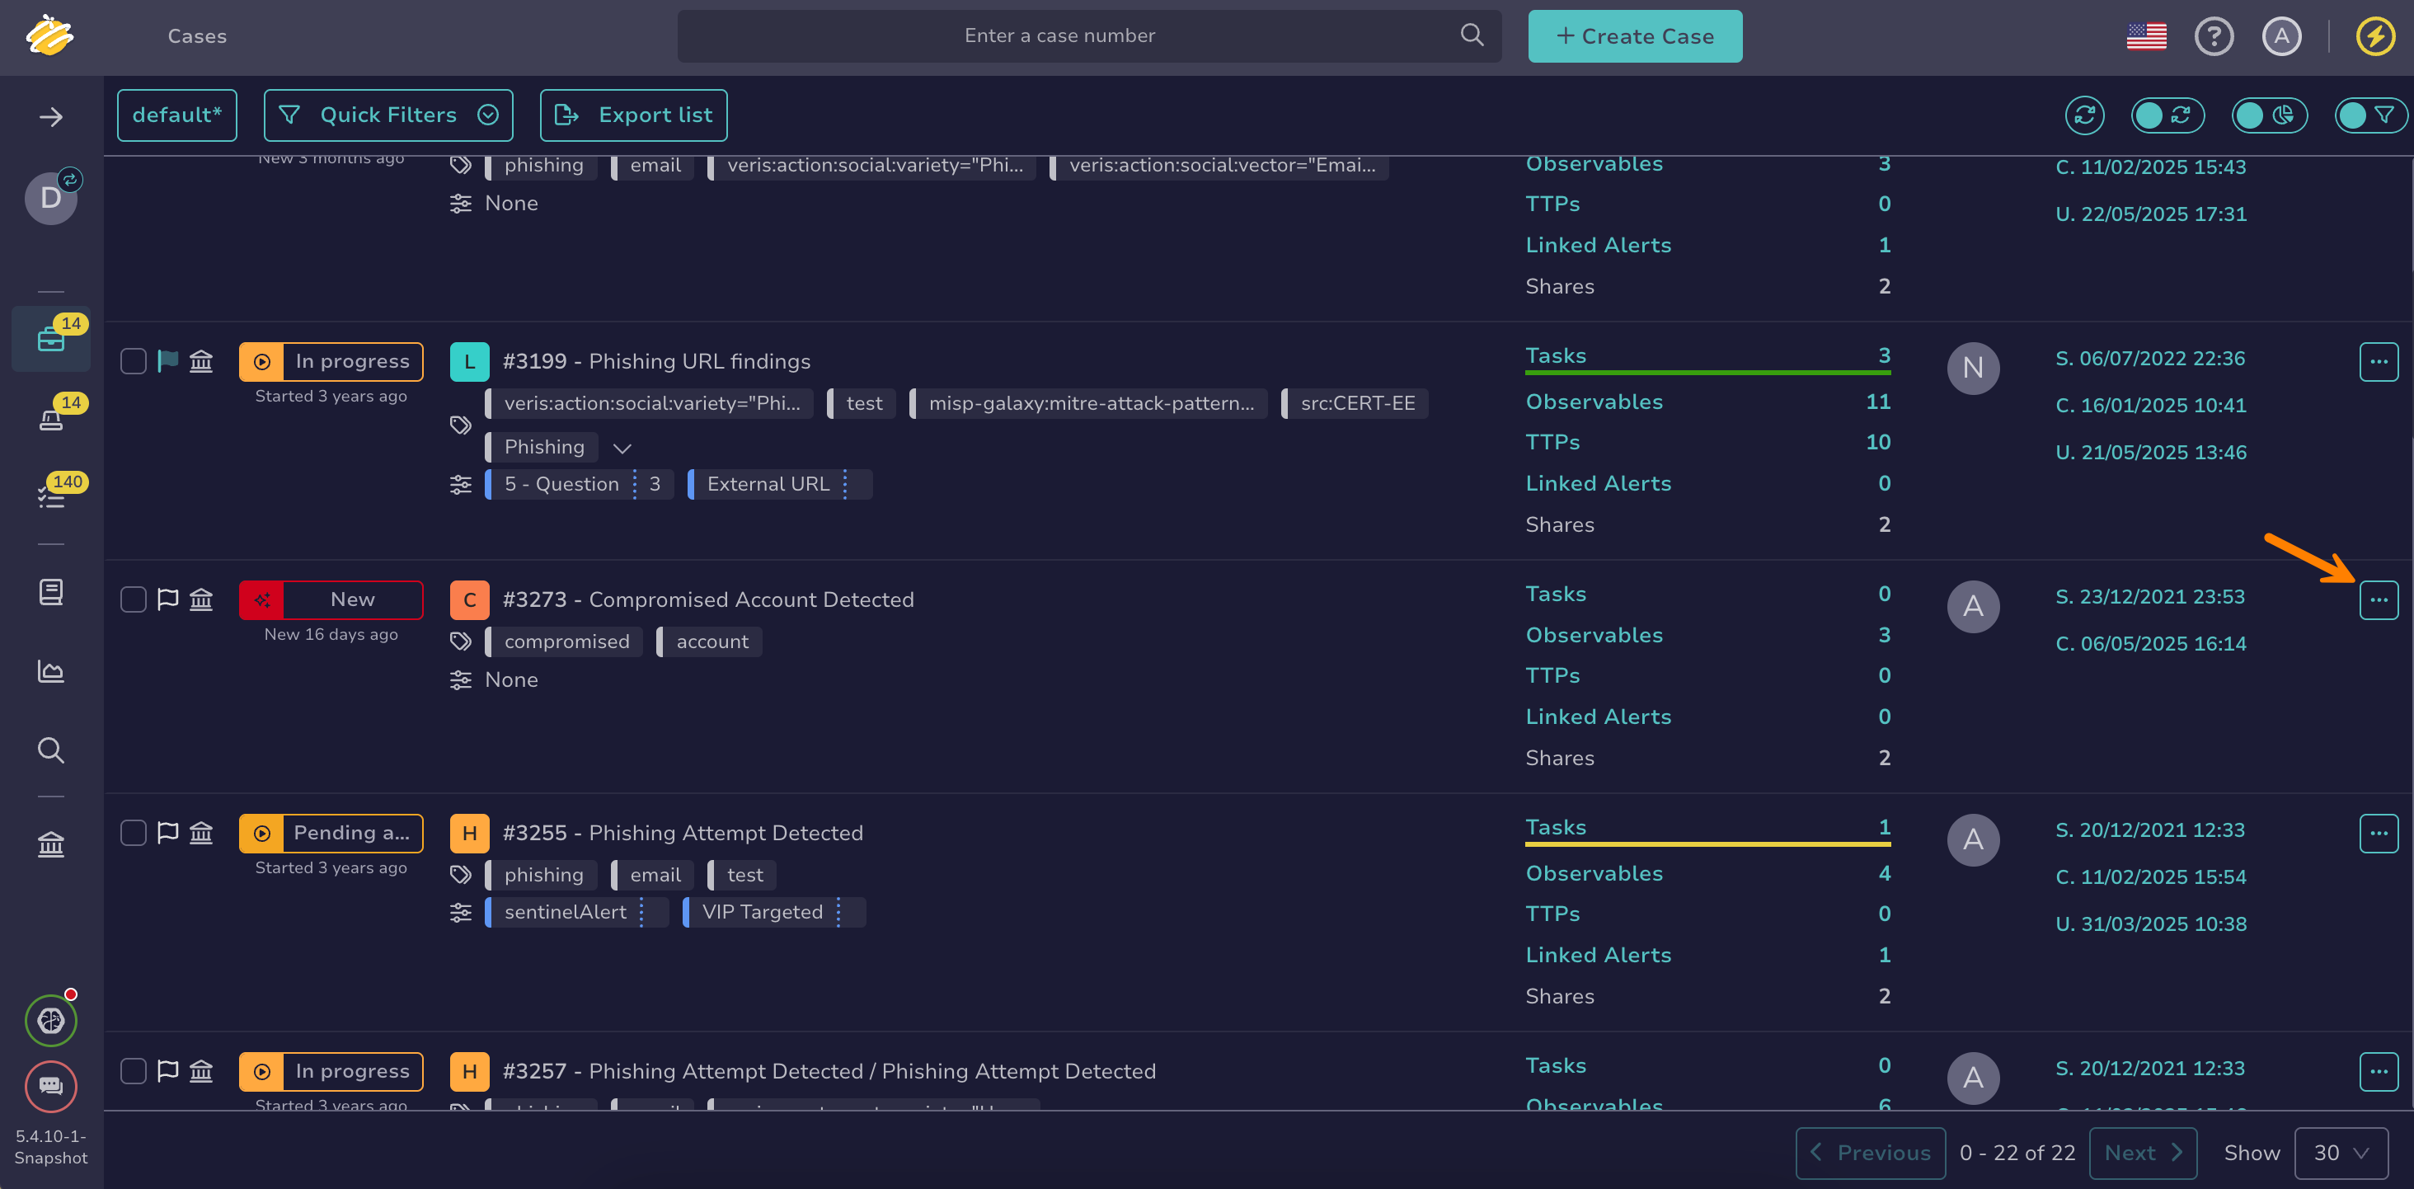Viewport: 2414px width, 1189px height.
Task: Refresh the case list with circular arrows icon
Action: coord(2084,115)
